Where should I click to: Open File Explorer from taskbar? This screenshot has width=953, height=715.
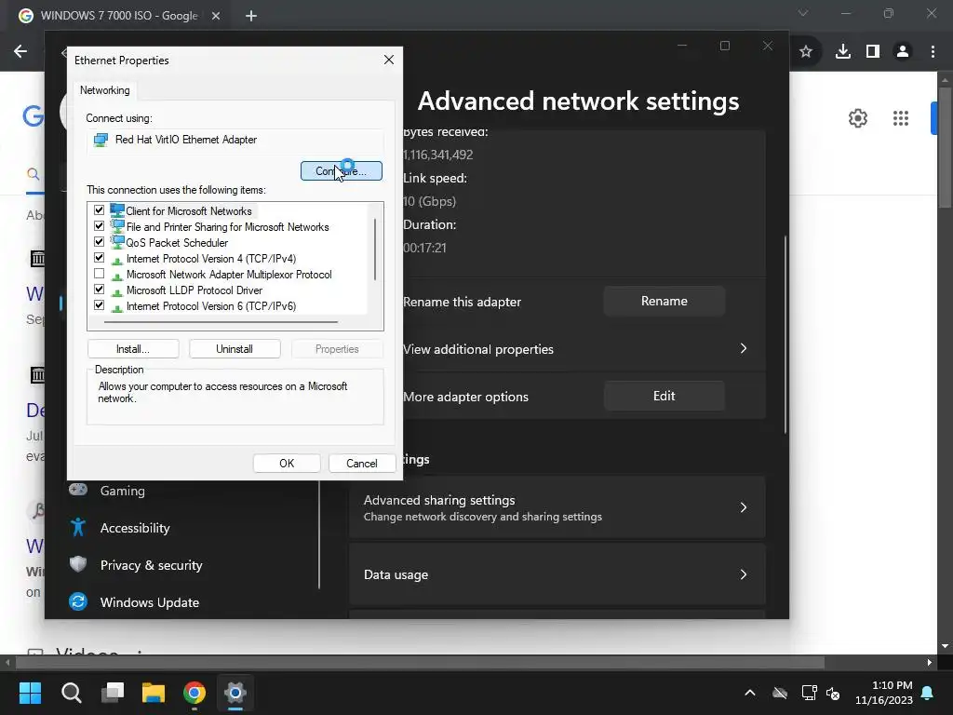point(154,693)
